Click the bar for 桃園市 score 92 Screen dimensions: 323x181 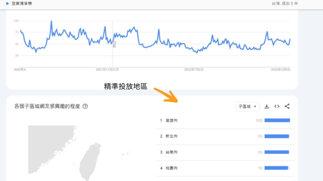tap(276, 168)
